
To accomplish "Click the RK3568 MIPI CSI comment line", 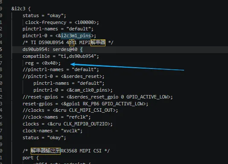I will [66, 151].
